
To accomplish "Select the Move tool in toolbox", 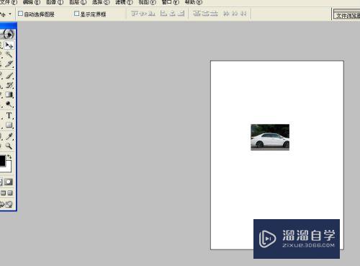I will click(x=9, y=45).
